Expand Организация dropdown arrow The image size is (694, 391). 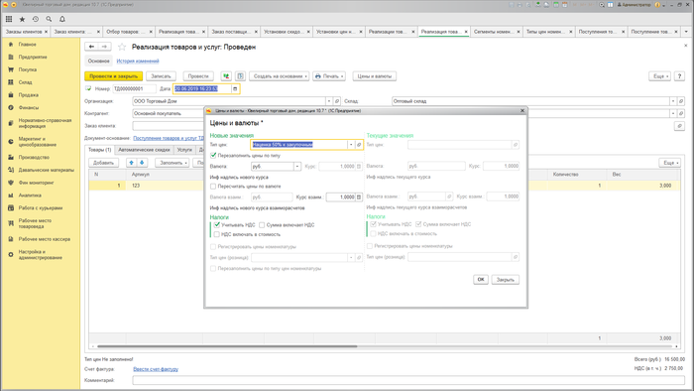coord(329,101)
